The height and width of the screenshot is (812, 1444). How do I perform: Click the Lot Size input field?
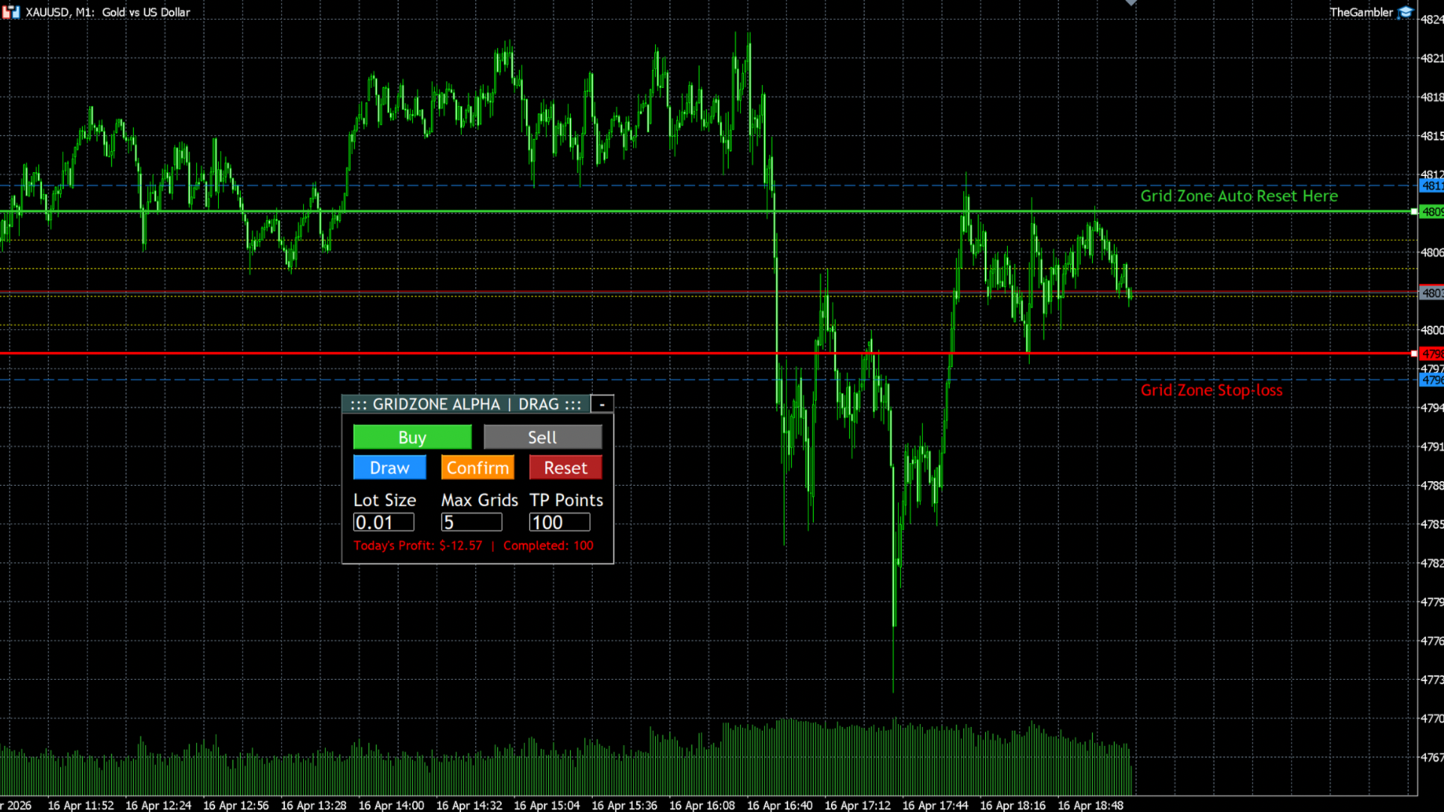tap(384, 523)
